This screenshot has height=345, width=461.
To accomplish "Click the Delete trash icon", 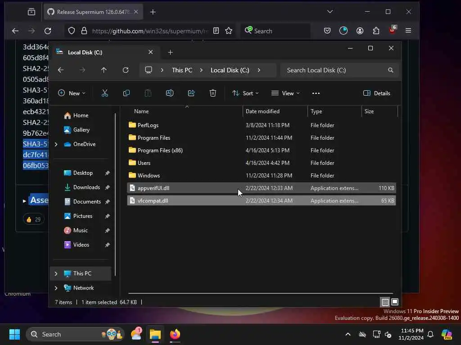I will pos(213,93).
